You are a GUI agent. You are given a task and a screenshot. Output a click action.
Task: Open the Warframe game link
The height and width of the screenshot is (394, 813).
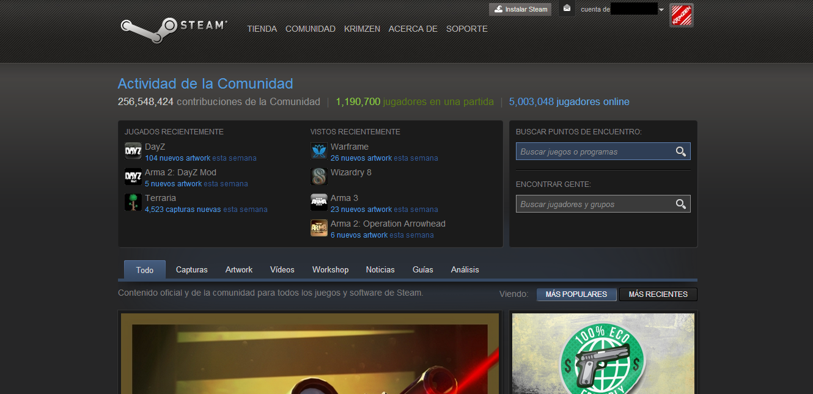coord(350,147)
